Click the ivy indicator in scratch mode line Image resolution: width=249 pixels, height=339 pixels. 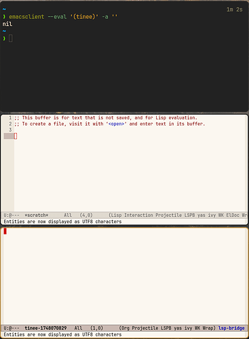[x=212, y=215]
